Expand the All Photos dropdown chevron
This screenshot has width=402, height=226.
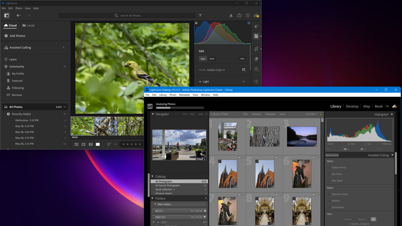(64, 107)
